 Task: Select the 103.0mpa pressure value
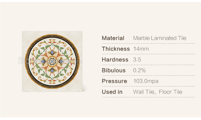click(x=146, y=81)
